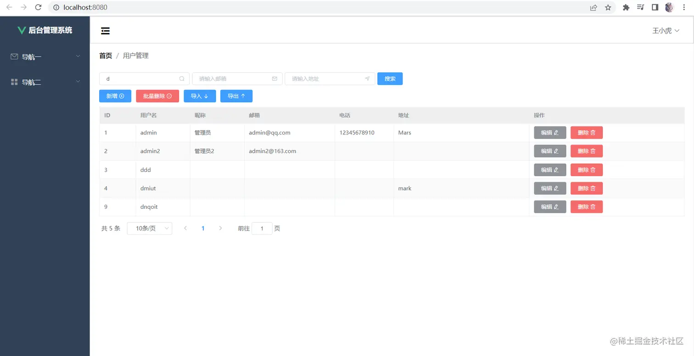Click the 搜索 button

tap(390, 79)
